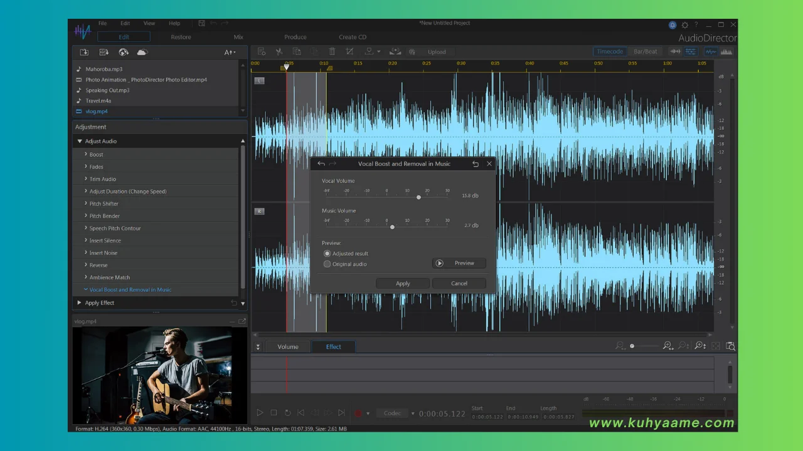Open the View menu

point(149,23)
